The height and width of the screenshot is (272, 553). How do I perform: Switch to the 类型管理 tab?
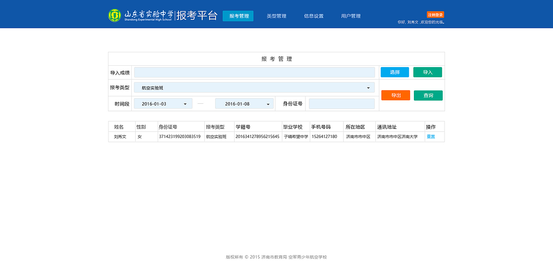click(x=276, y=16)
